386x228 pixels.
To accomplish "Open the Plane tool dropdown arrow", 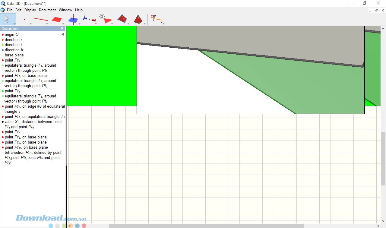I will (63, 24).
